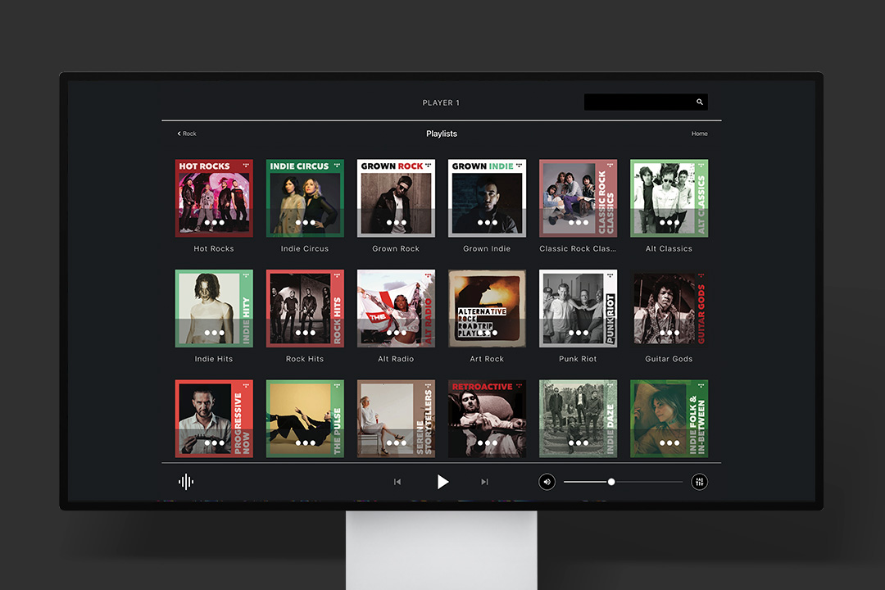The width and height of the screenshot is (885, 590).
Task: Click the Player 1 header title
Action: [x=441, y=103]
